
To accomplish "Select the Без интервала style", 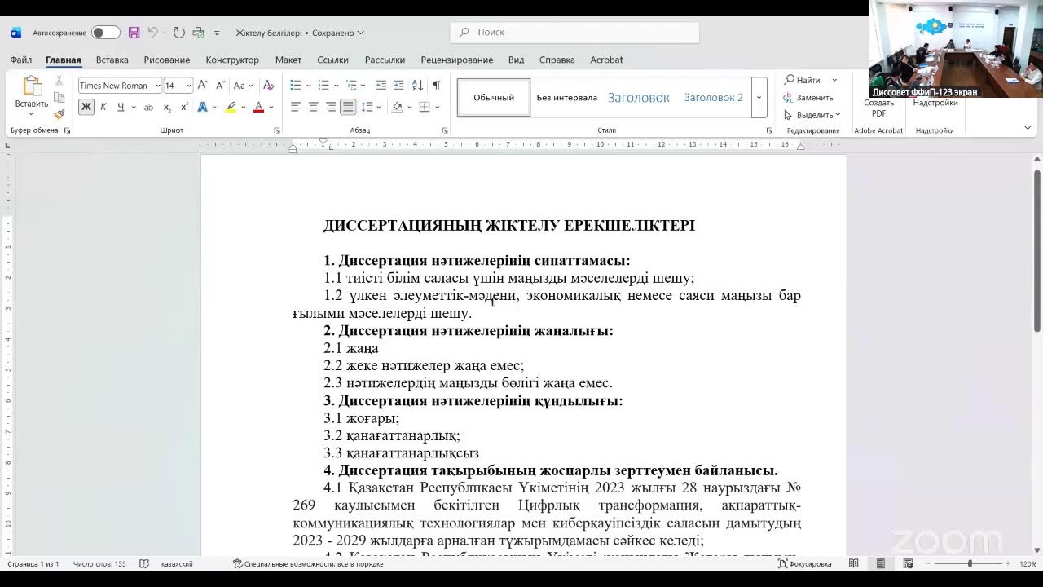I will pos(566,97).
